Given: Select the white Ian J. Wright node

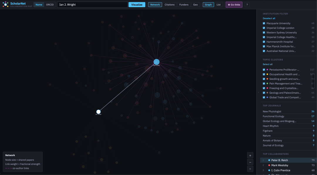Looking at the screenshot, I should (x=99, y=112).
